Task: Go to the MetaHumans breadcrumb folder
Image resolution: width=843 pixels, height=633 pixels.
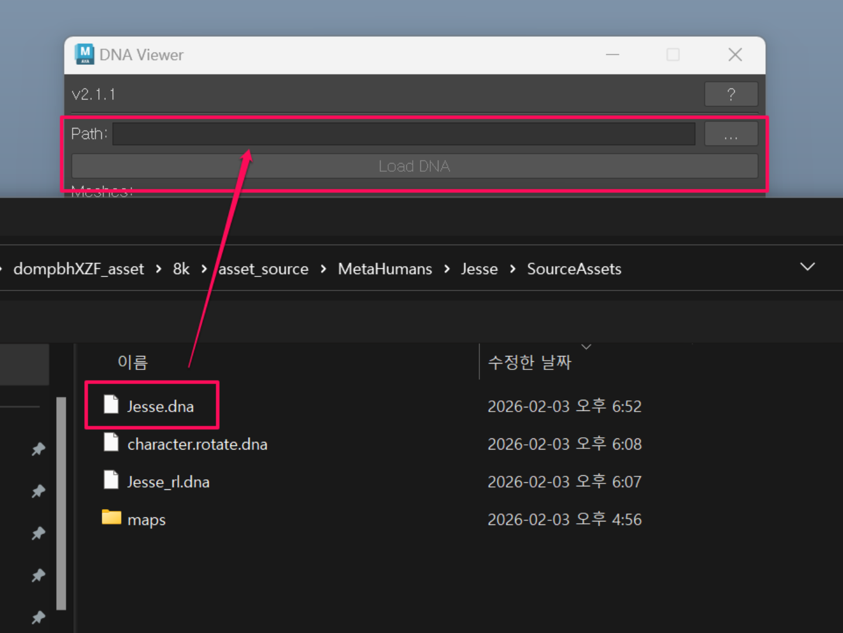Action: coord(385,269)
